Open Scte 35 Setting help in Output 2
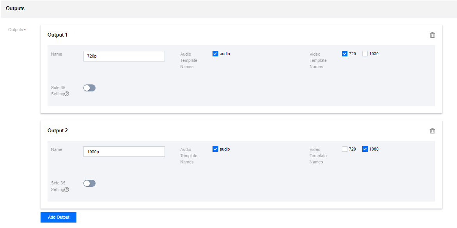 click(x=67, y=189)
